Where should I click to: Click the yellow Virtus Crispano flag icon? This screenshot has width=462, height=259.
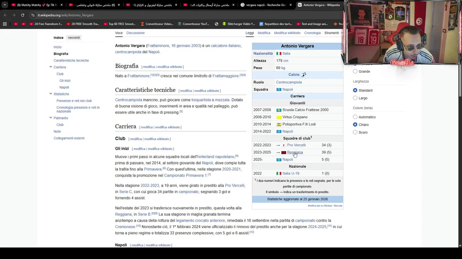point(279,117)
